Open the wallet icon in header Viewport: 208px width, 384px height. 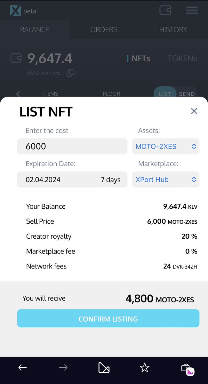pyautogui.click(x=165, y=10)
